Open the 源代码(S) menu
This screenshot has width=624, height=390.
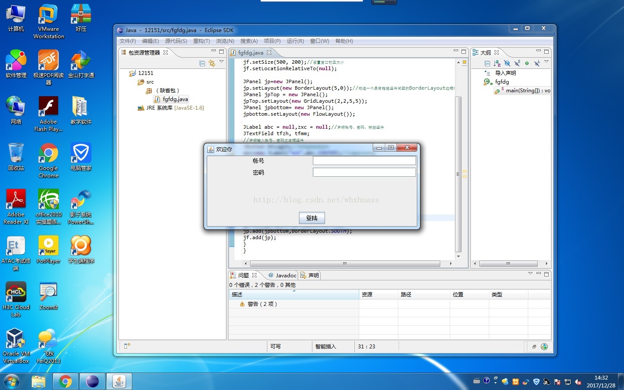click(x=176, y=41)
